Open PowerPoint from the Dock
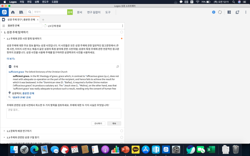Image resolution: width=250 pixels, height=156 pixels. [x=126, y=150]
